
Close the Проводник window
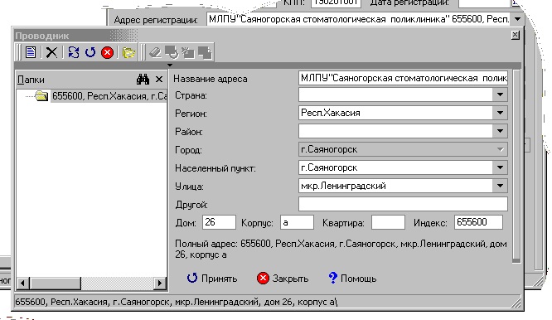[x=515, y=35]
